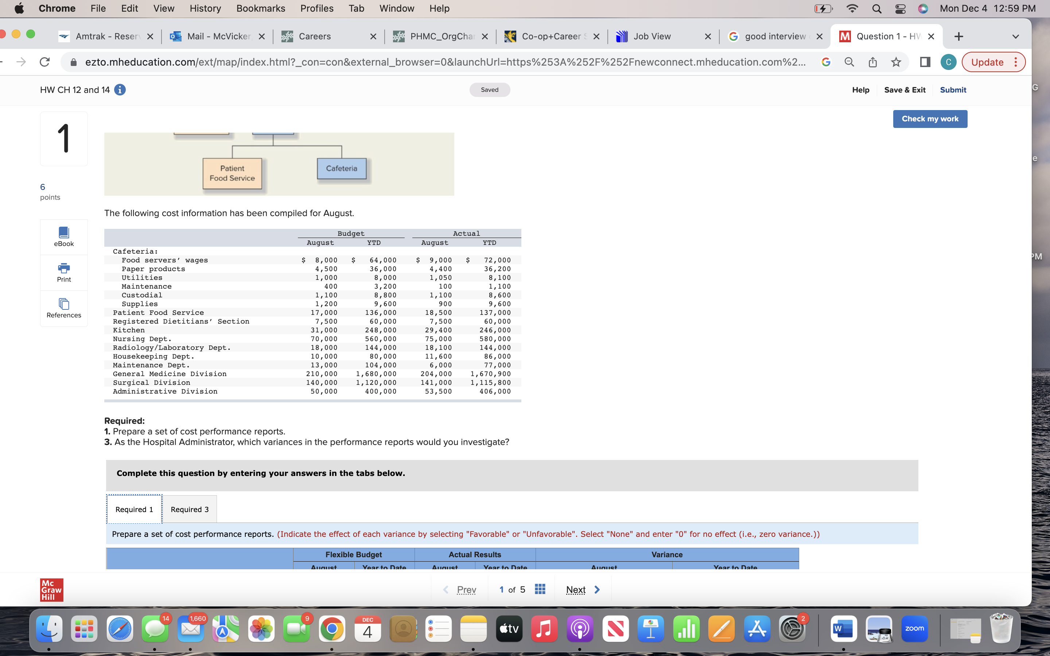Open the question grid navigator icon

(540, 589)
